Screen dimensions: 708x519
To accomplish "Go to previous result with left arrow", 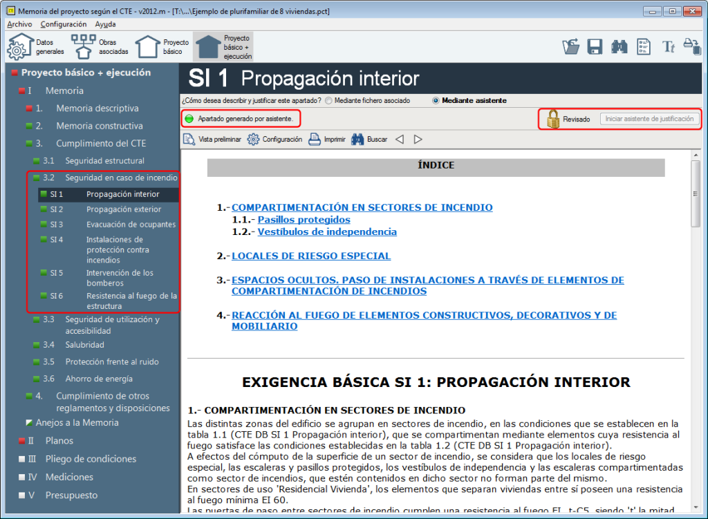I will click(x=400, y=140).
